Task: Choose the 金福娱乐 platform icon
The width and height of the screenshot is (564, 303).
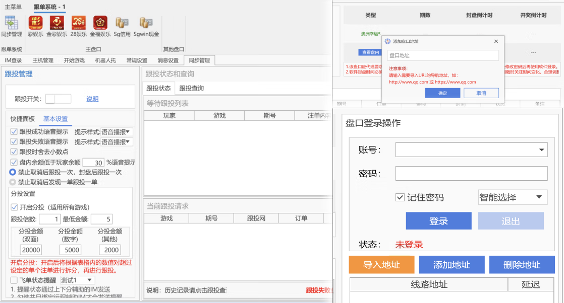Action: (100, 23)
